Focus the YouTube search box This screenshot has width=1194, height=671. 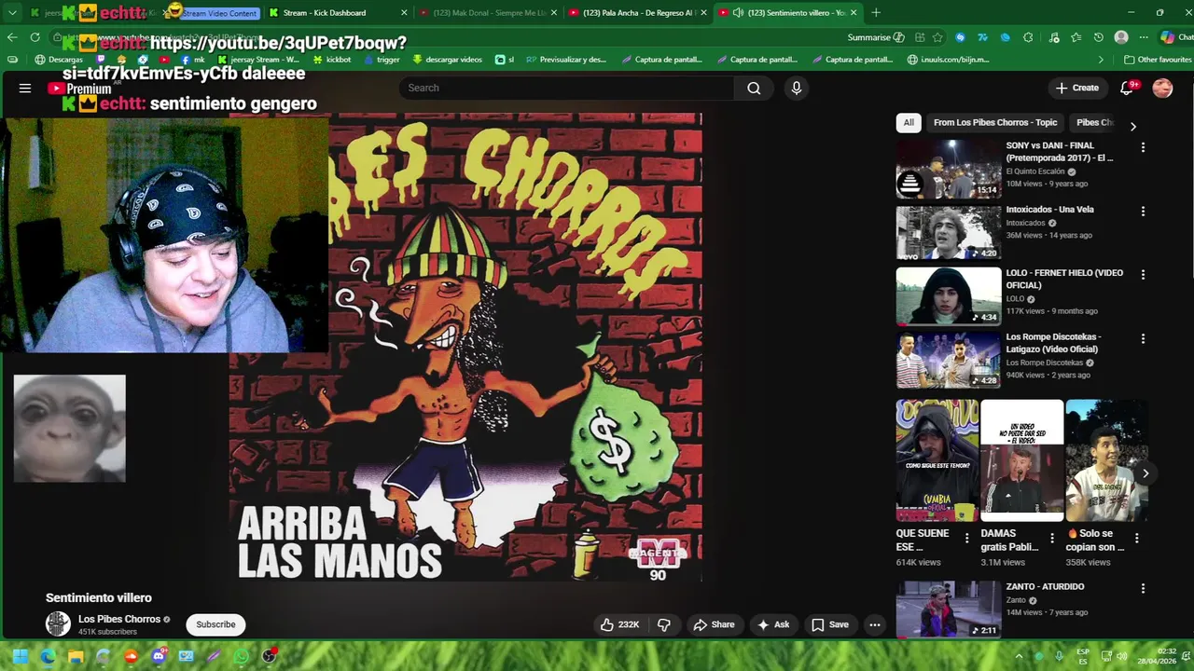567,88
